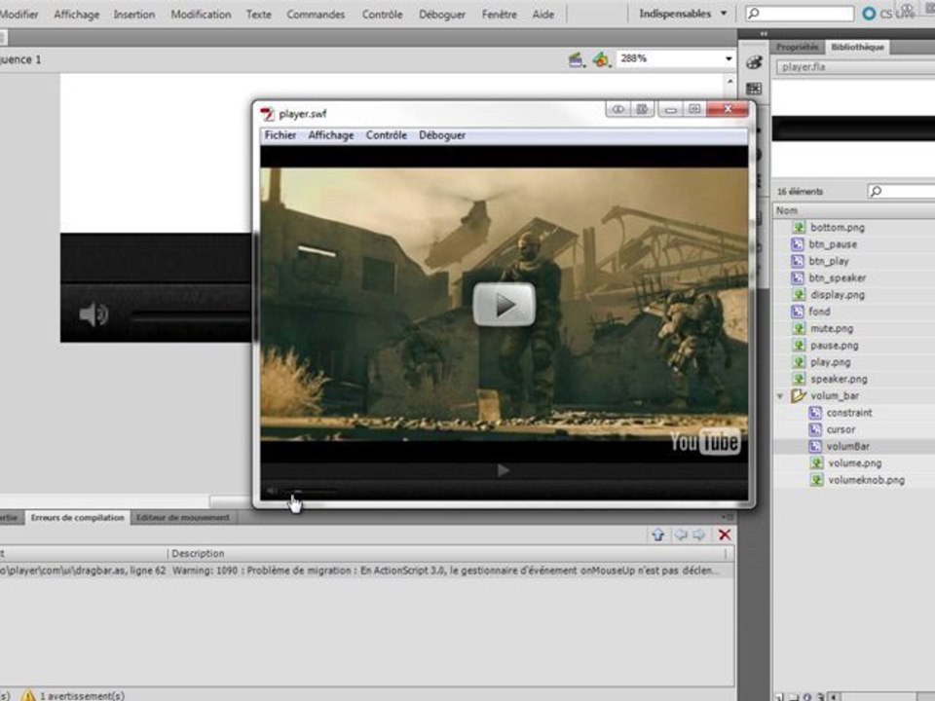This screenshot has width=935, height=701.
Task: Click the top help search field
Action: point(801,13)
